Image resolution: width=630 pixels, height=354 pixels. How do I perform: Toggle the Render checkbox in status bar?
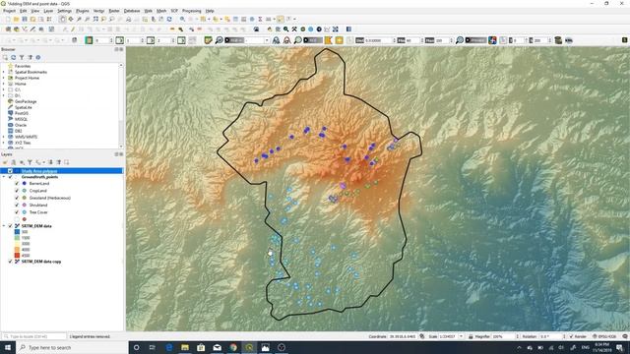[x=571, y=336]
